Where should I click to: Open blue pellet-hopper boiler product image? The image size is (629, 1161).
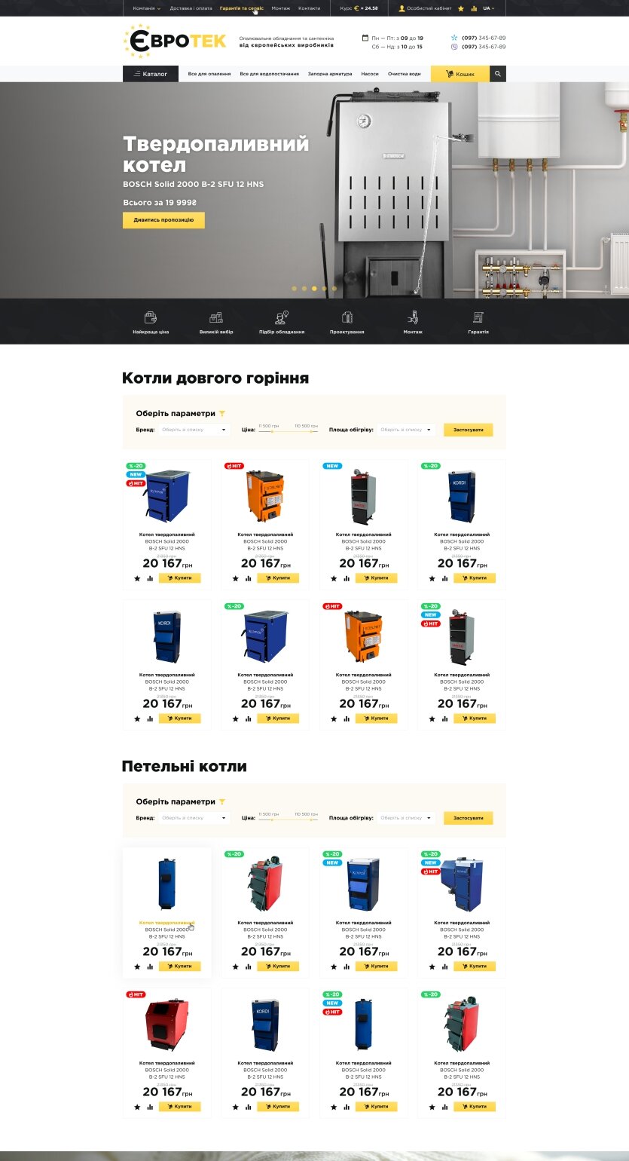coord(462,885)
